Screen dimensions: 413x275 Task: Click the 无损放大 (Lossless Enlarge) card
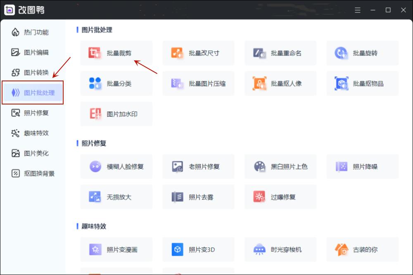click(116, 197)
